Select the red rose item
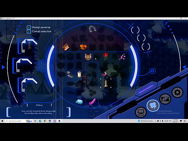Viewport: 188px width, 141px height. [x=106, y=56]
